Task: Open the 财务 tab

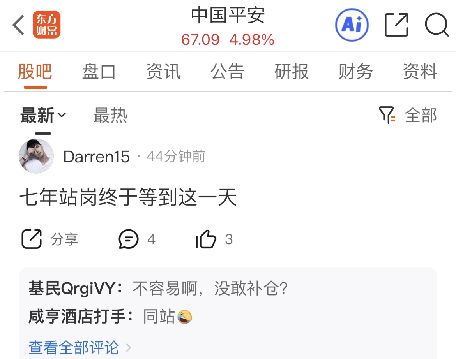Action: pos(355,72)
